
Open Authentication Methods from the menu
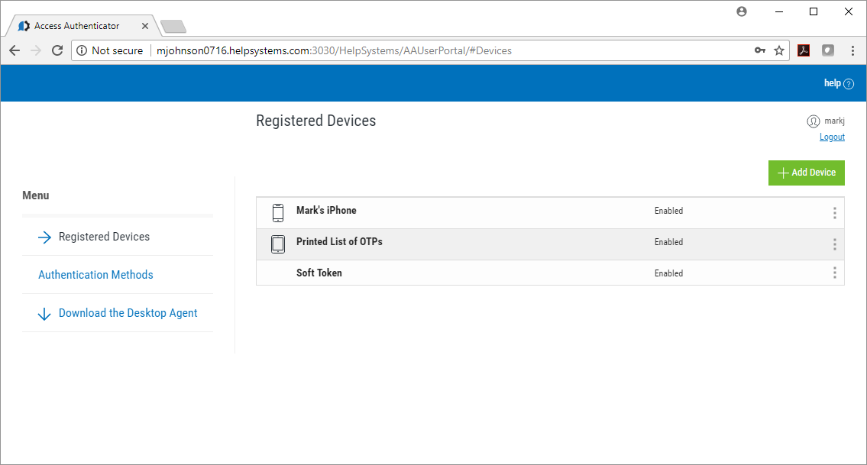(x=95, y=275)
